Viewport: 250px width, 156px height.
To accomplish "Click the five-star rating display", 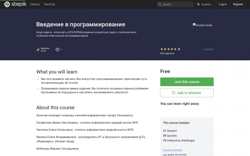I will click(168, 49).
